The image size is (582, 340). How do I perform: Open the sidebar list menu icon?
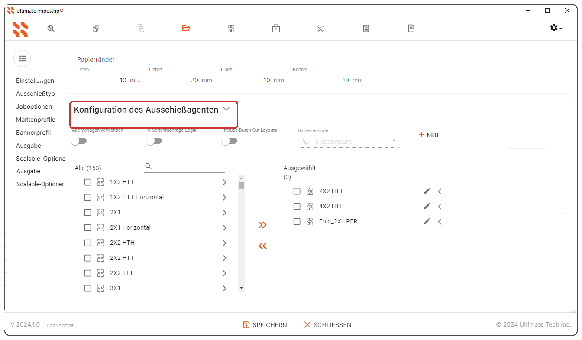click(x=22, y=58)
